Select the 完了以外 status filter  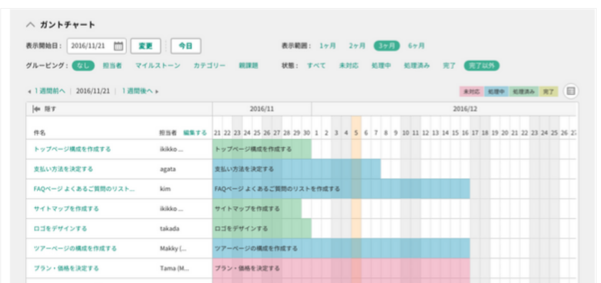coord(482,66)
